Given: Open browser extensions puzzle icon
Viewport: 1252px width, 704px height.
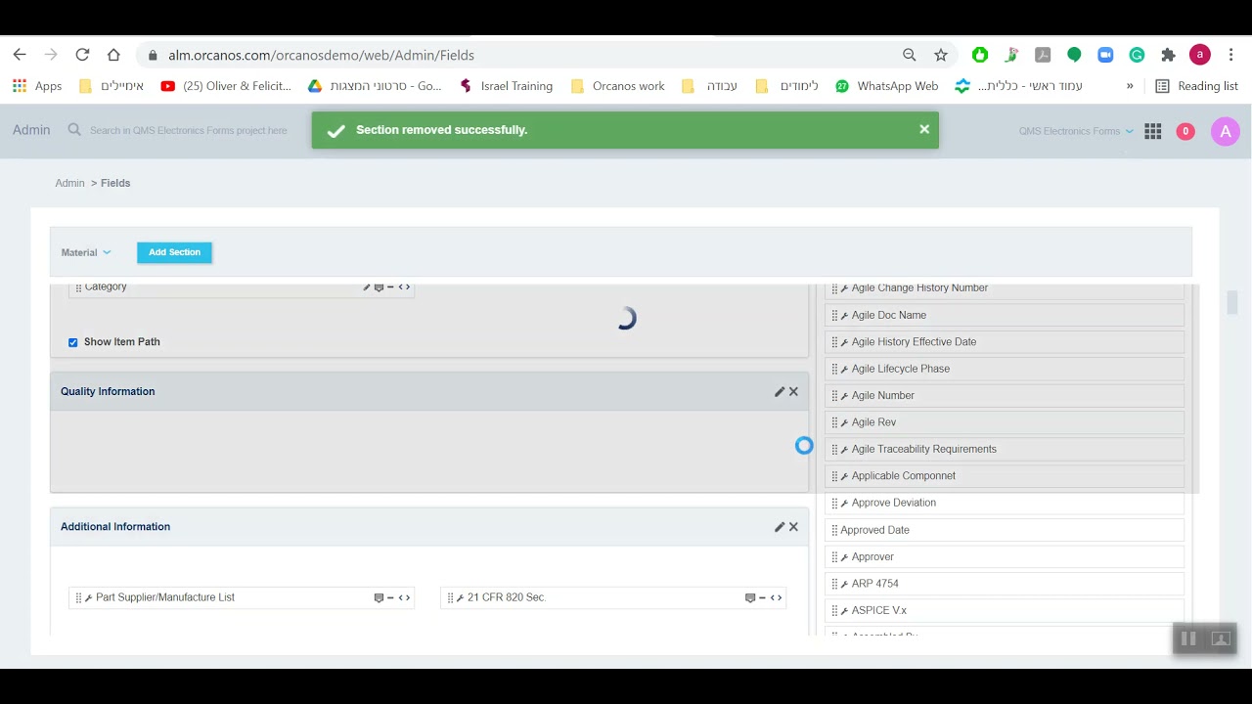Looking at the screenshot, I should 1168,55.
